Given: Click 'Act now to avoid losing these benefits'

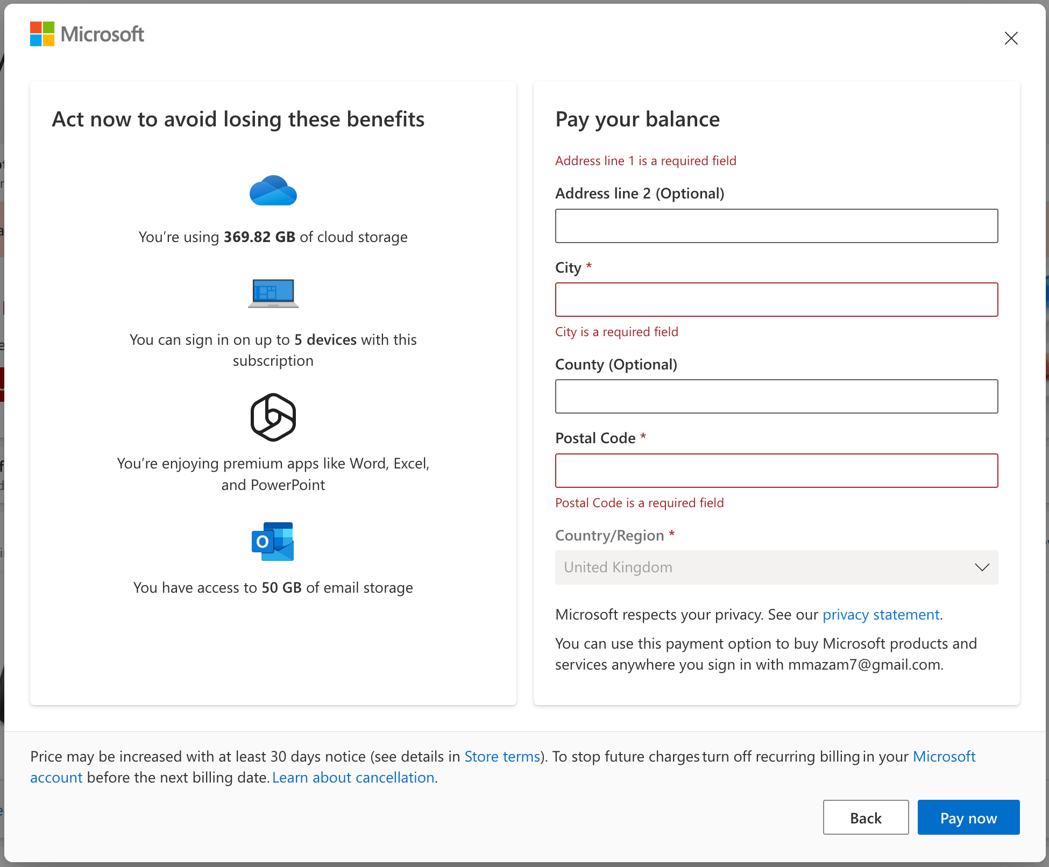Looking at the screenshot, I should (238, 119).
